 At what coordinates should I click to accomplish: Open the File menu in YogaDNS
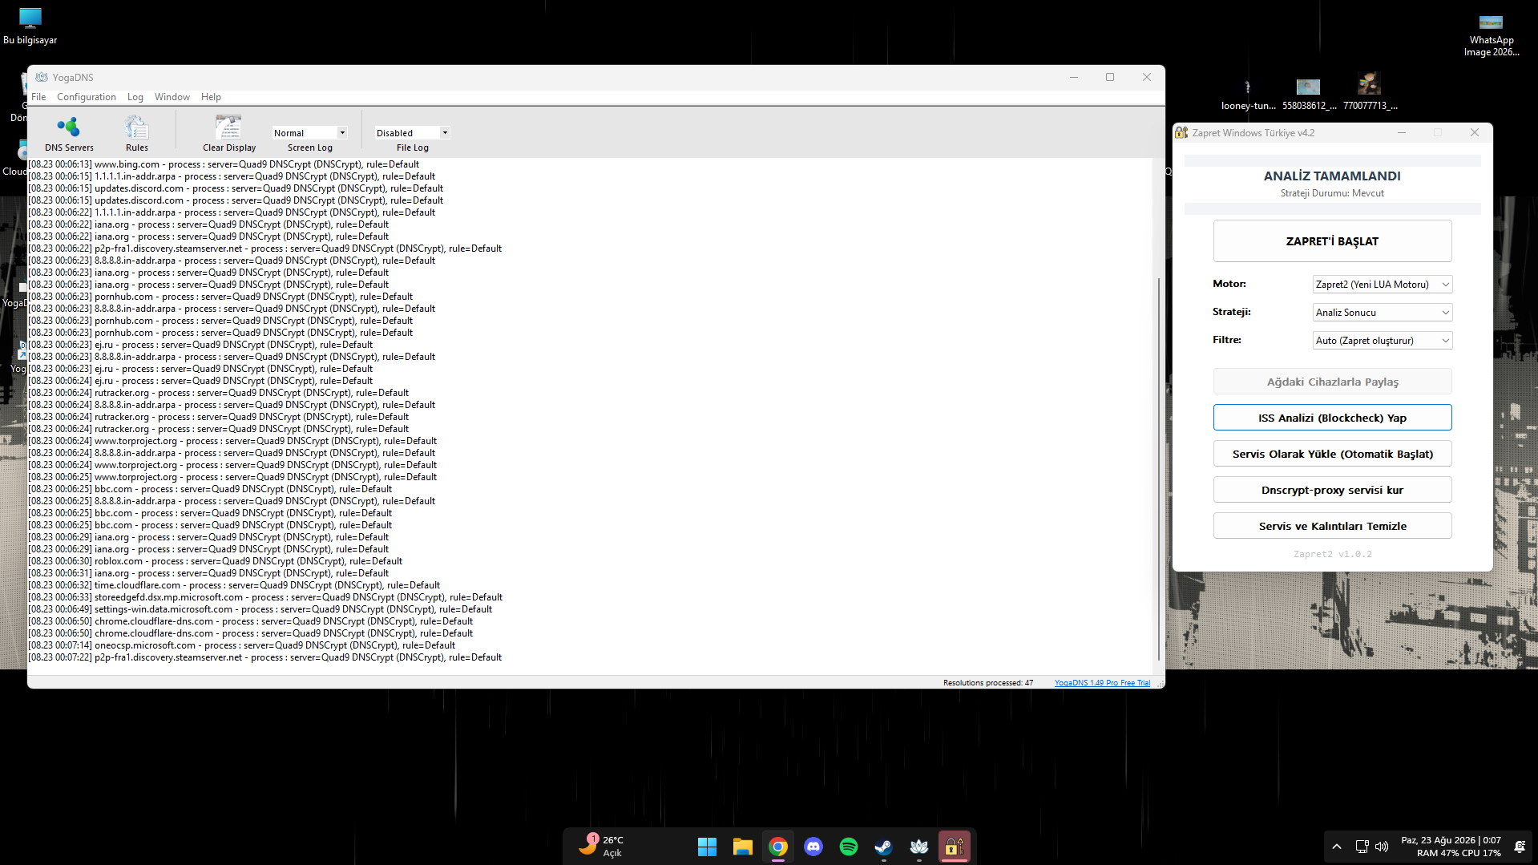[x=38, y=97]
